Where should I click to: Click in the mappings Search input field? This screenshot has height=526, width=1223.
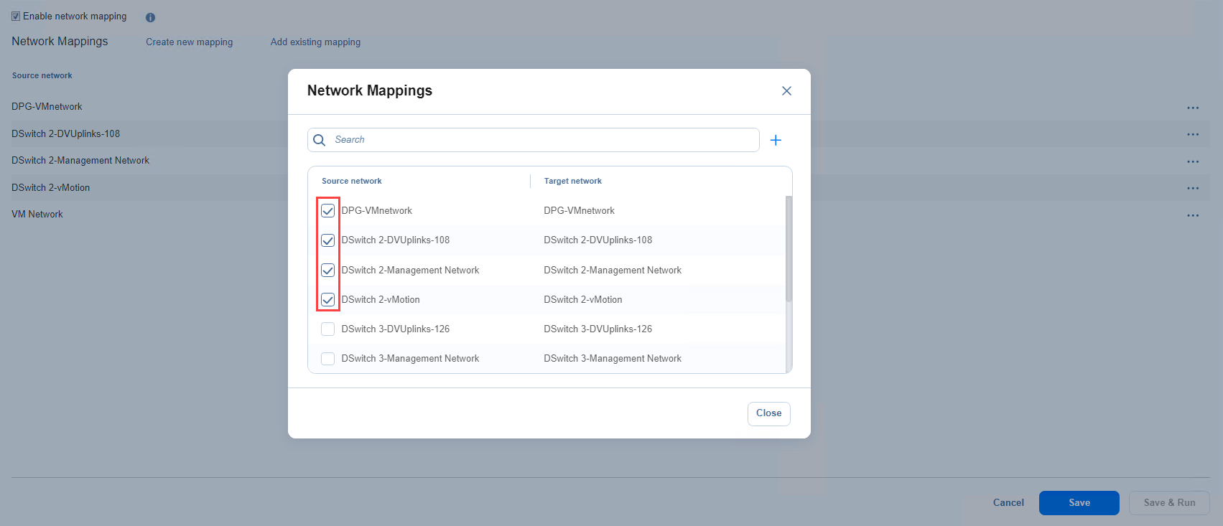click(x=539, y=140)
